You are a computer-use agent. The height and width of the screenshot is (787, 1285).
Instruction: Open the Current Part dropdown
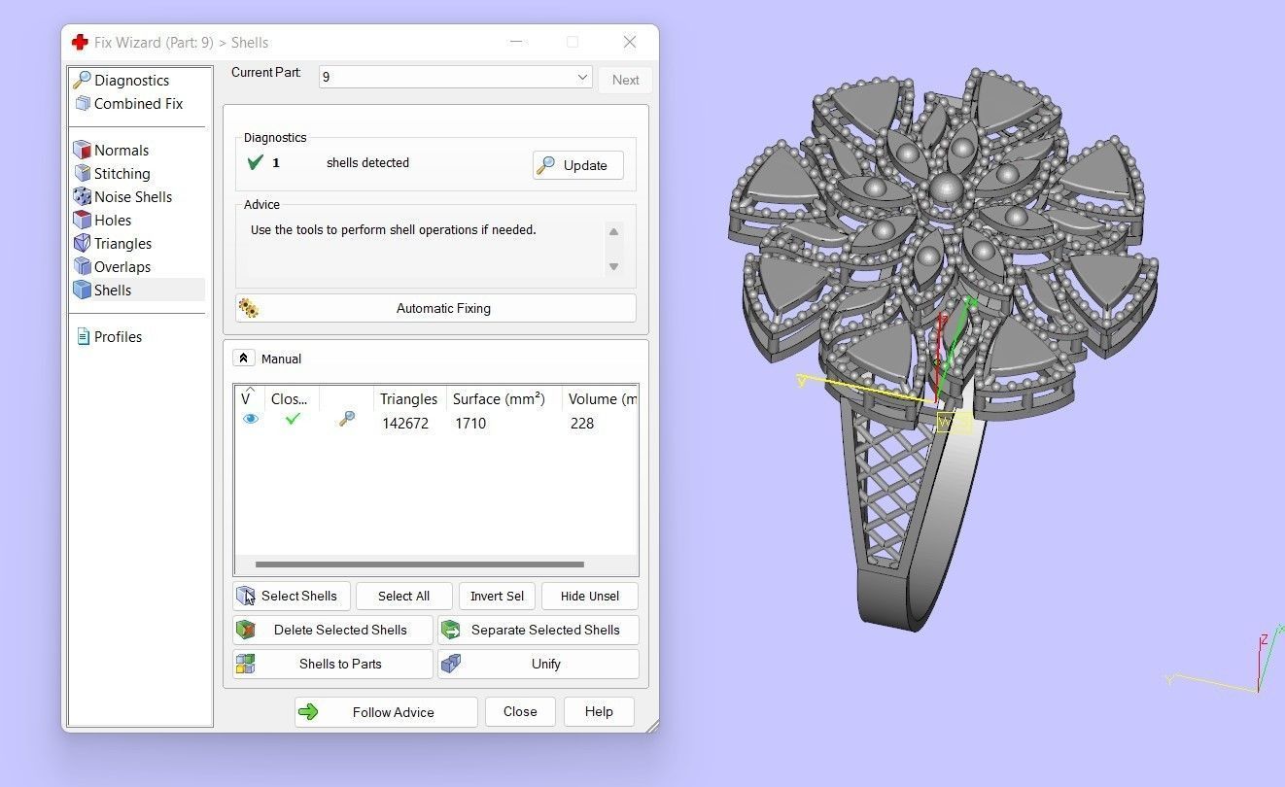pos(455,77)
